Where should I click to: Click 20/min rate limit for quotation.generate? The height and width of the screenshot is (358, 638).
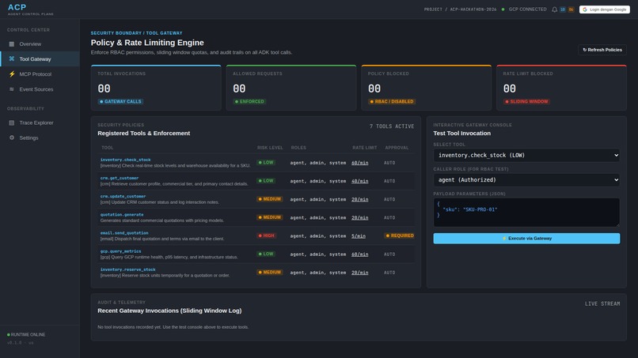point(359,217)
